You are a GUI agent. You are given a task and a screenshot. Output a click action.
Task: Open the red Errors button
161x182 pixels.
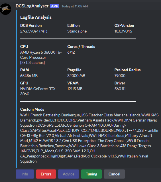tap(46, 174)
